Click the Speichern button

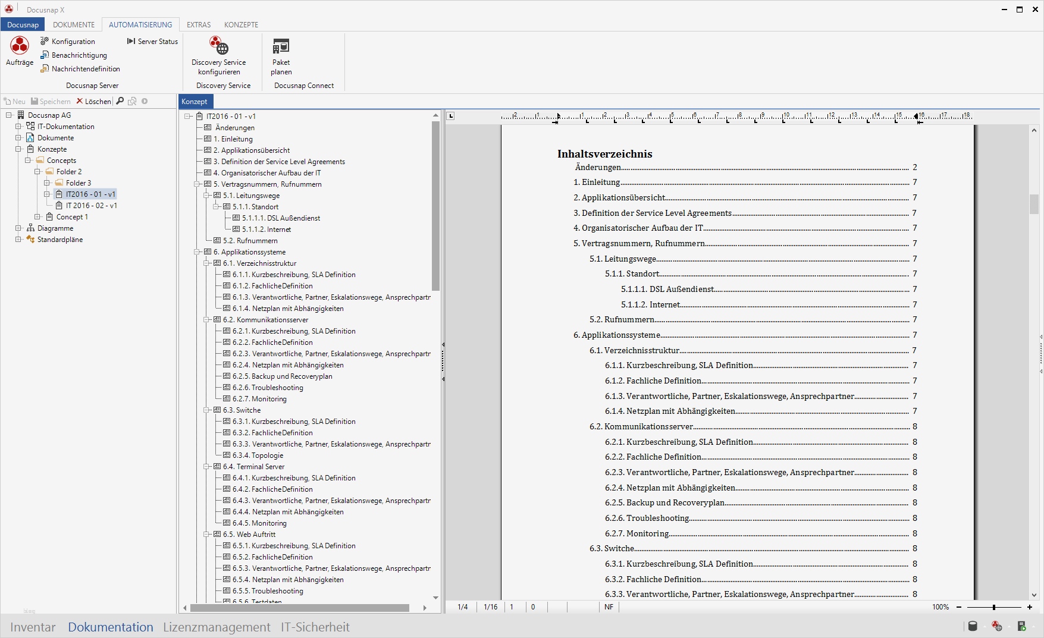(x=51, y=101)
